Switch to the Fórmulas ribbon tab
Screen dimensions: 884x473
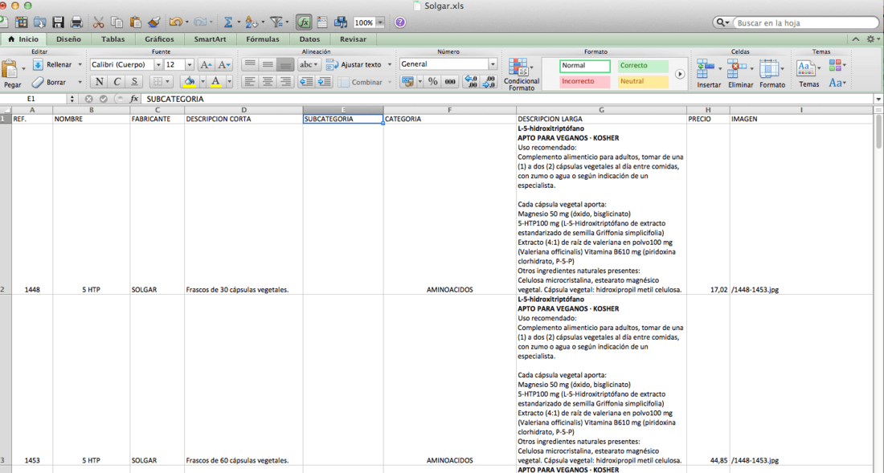pyautogui.click(x=263, y=39)
